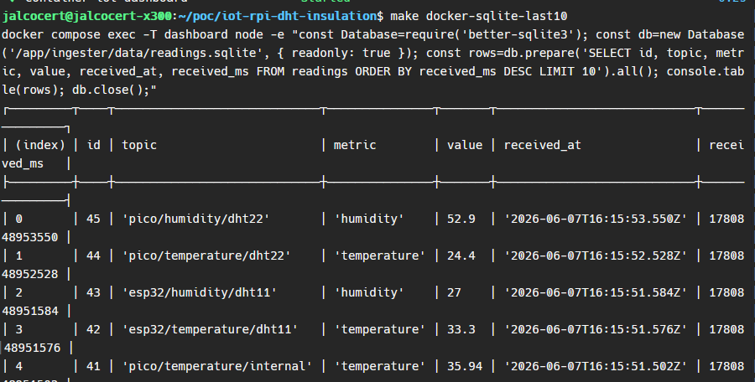
Task: Click the '(index)' column header
Action: (40, 145)
